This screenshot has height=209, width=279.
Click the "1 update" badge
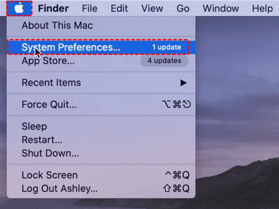[x=167, y=47]
